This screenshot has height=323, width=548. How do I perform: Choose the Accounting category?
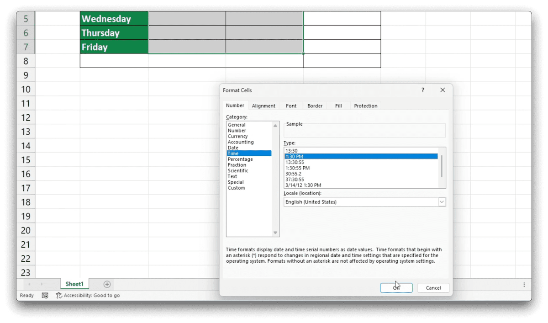click(249, 142)
